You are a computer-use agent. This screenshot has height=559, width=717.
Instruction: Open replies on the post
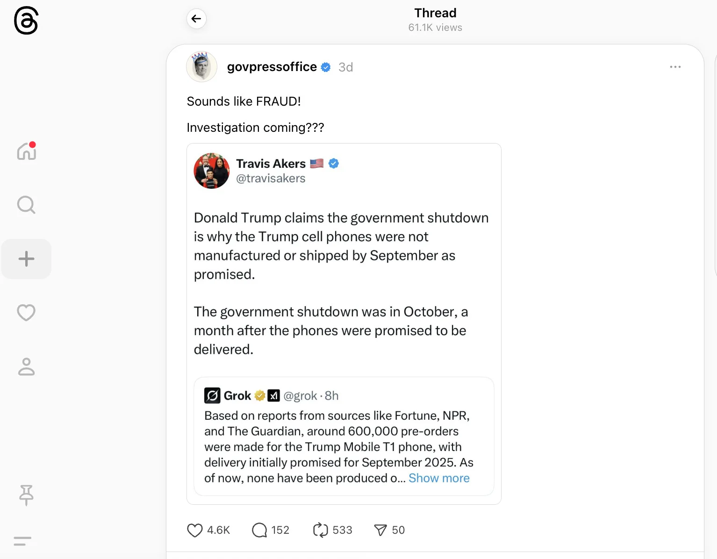259,530
